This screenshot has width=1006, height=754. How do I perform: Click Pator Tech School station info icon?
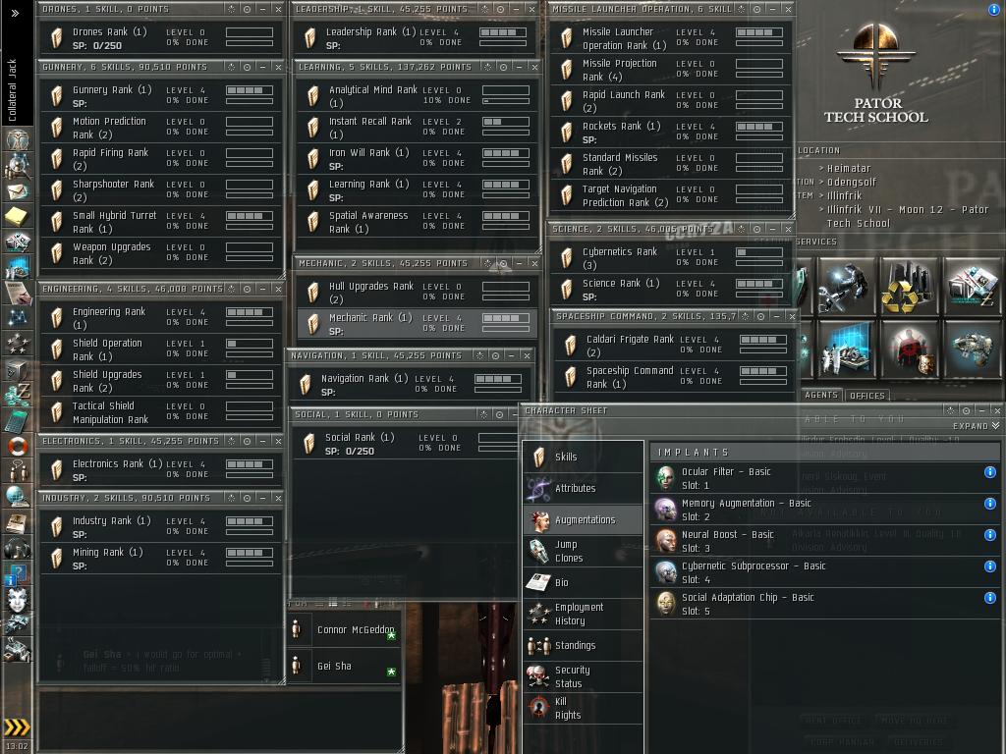pyautogui.click(x=994, y=9)
